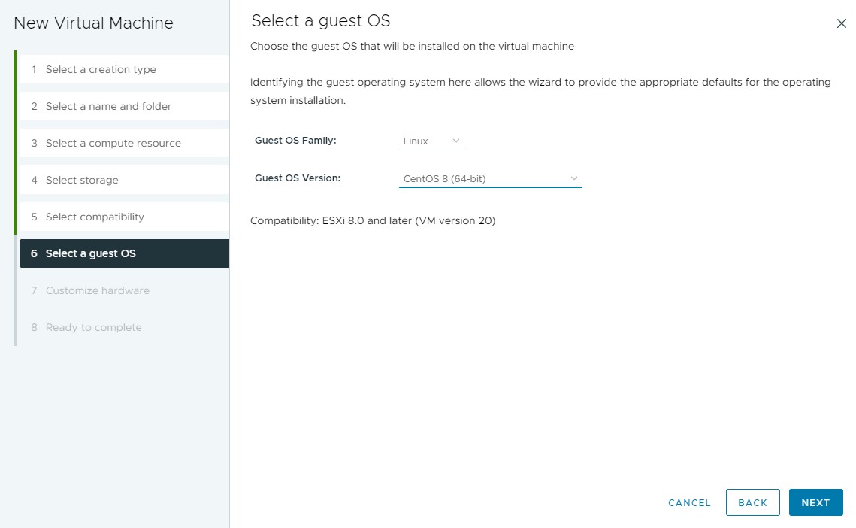
Task: Jump to step 3 Select a compute resource
Action: tap(113, 143)
